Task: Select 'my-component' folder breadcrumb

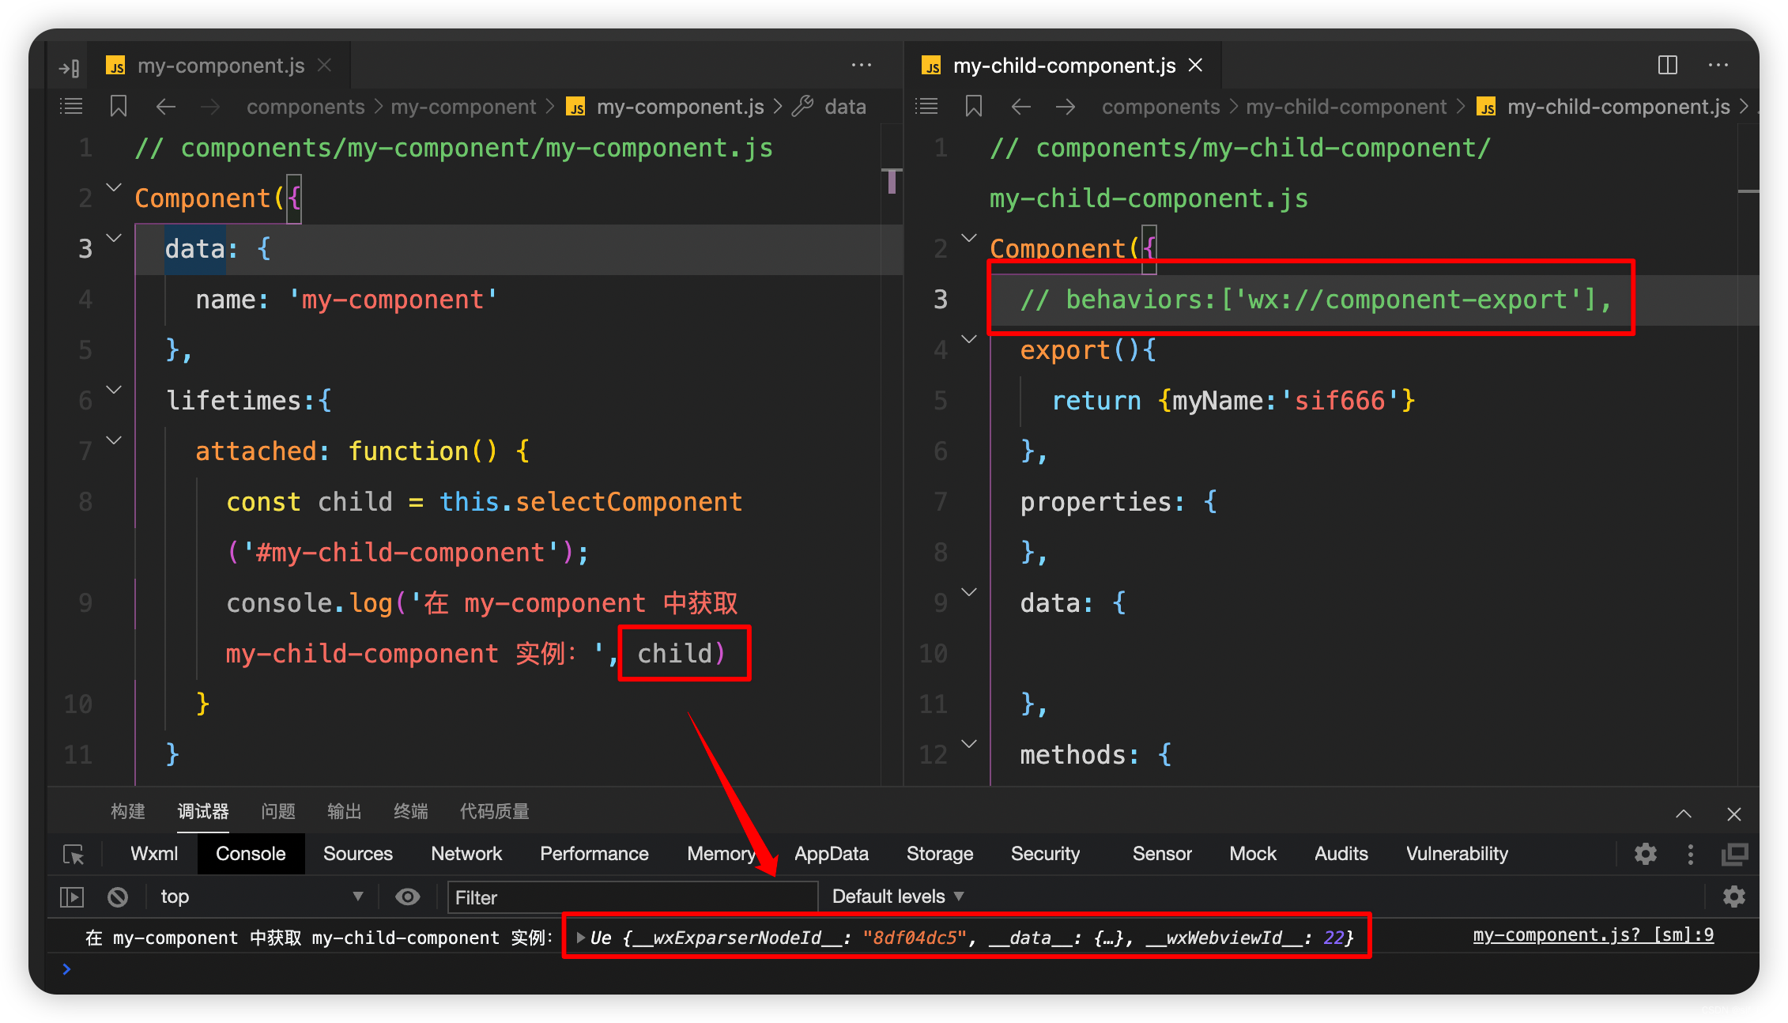Action: point(463,107)
